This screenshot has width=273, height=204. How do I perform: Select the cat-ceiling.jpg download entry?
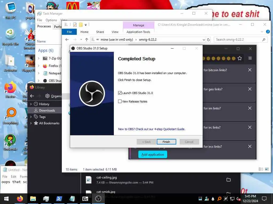[160, 180]
